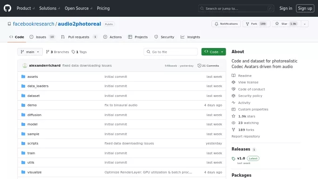Image resolution: width=318 pixels, height=179 pixels.
Task: Open the facebookresearch owner link
Action: point(34,24)
